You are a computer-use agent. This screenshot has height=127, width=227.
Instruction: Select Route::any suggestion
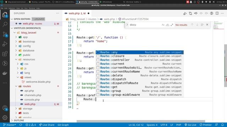[x=139, y=52]
